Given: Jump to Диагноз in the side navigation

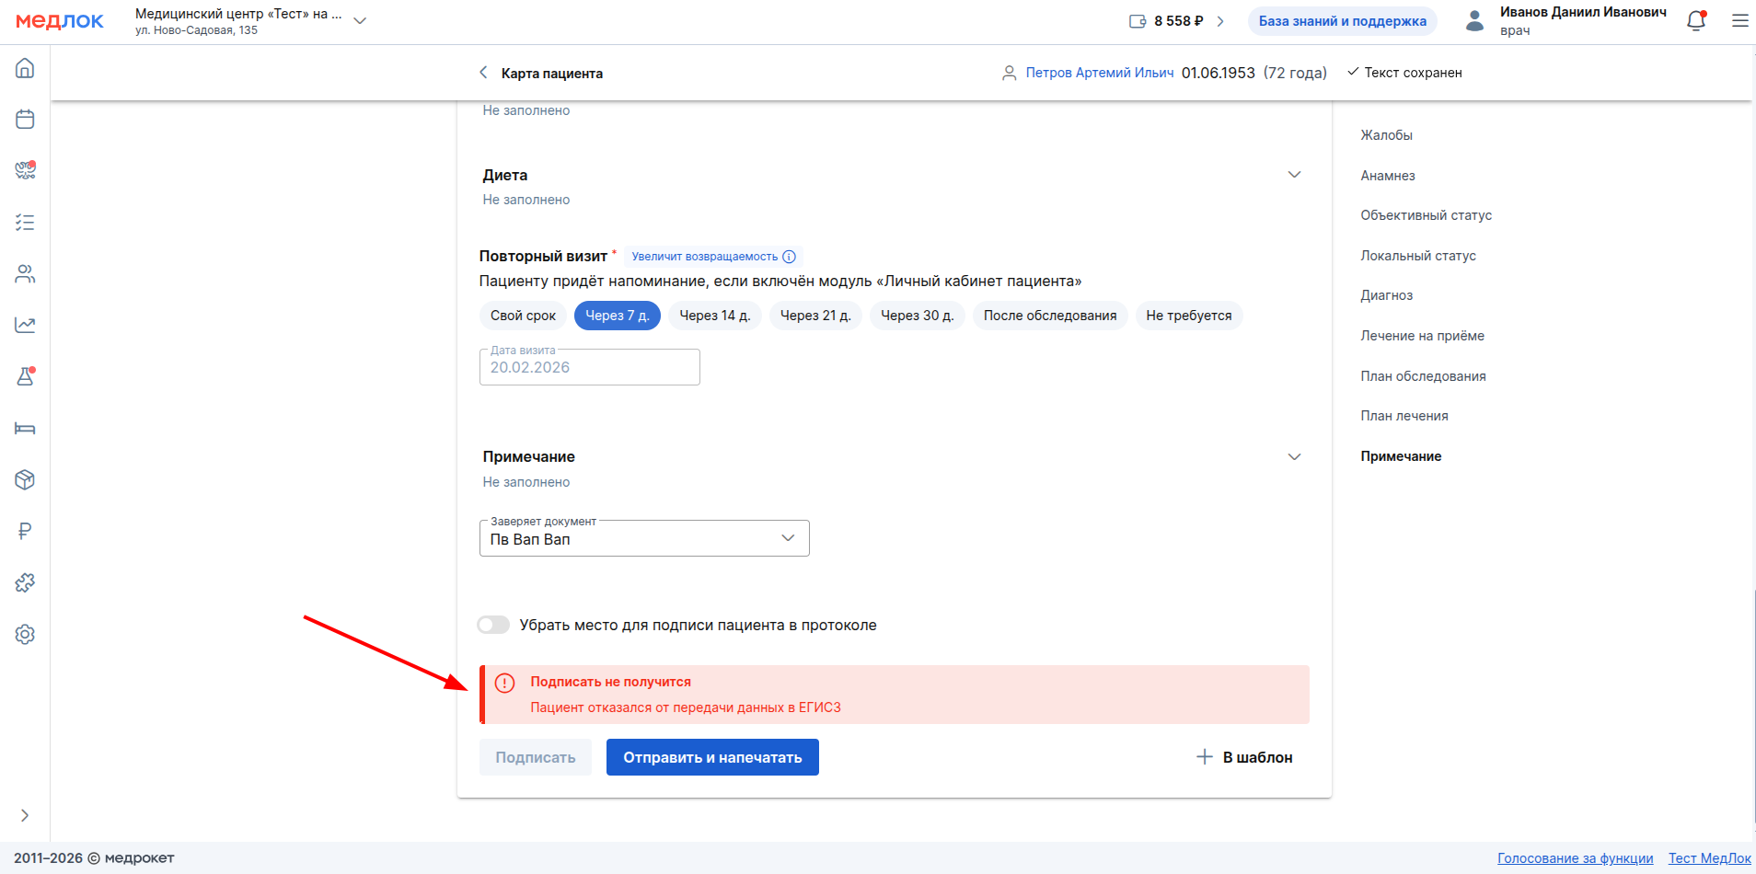Looking at the screenshot, I should [1386, 295].
